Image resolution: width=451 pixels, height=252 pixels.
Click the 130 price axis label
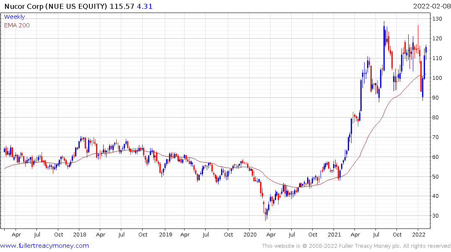tap(437, 19)
